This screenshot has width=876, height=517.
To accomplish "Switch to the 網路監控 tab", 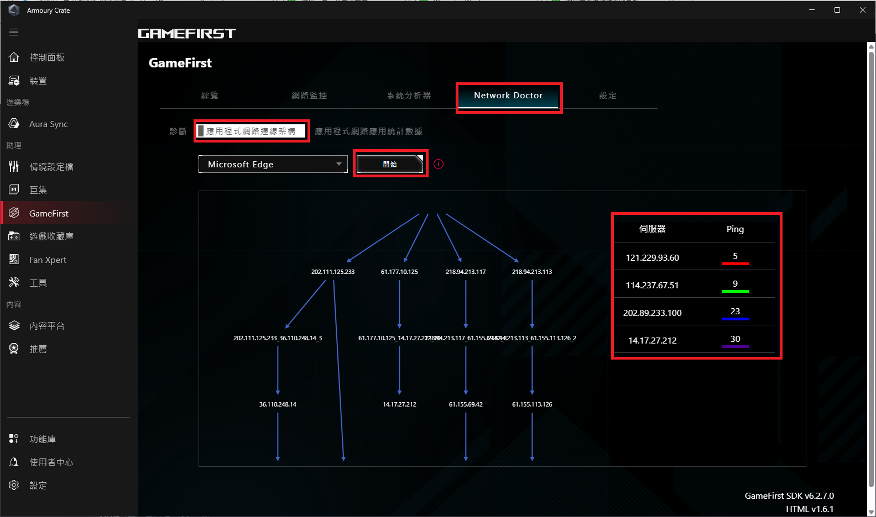I will coord(309,96).
